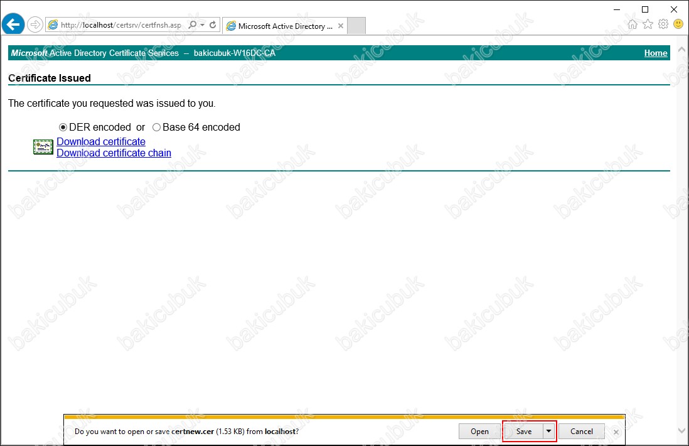The image size is (689, 446).
Task: Minimize the browser window
Action: (x=617, y=9)
